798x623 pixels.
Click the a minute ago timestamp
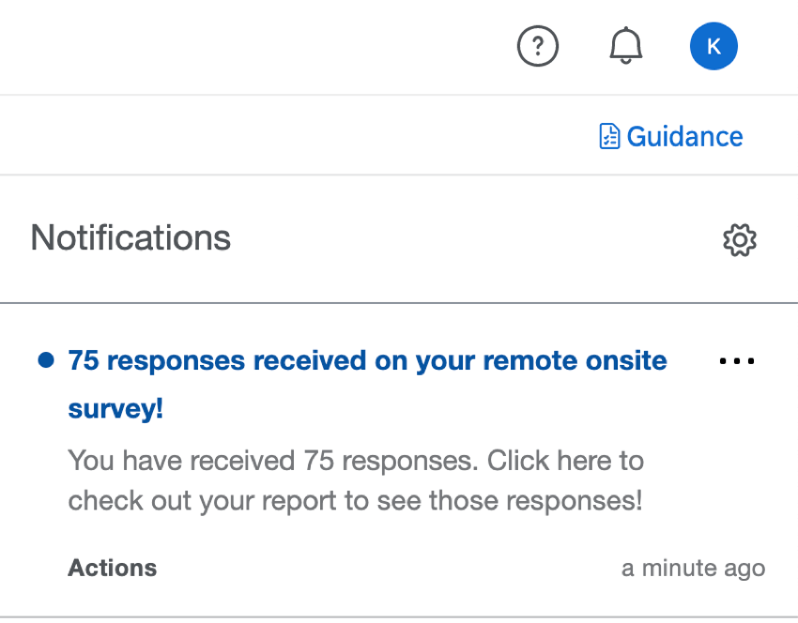(x=693, y=567)
